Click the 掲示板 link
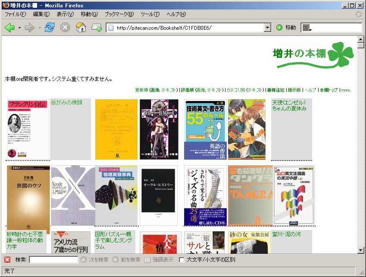366x277 pixels. pyautogui.click(x=294, y=90)
